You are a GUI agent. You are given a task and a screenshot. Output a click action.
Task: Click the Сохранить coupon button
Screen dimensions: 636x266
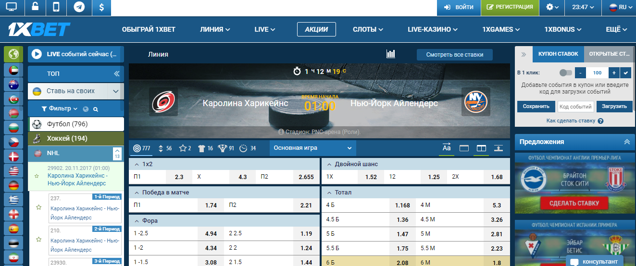tap(536, 107)
